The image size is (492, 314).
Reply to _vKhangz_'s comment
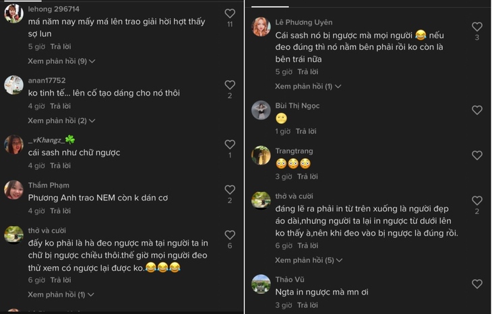click(x=60, y=165)
